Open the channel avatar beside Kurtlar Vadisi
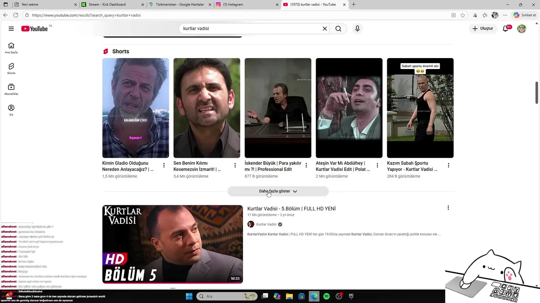 251,224
